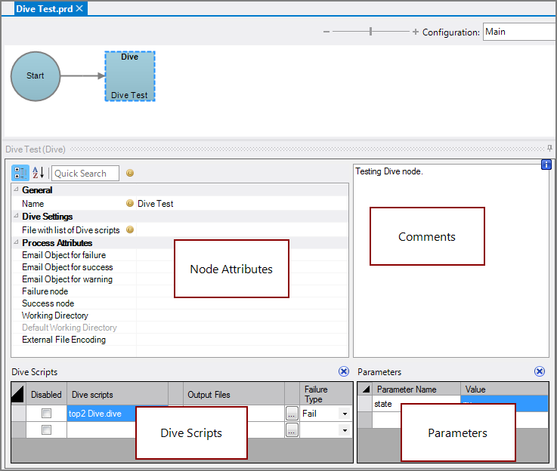
Task: Zoom in with the plus button
Action: [415, 32]
